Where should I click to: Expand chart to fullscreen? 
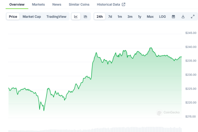[193, 16]
